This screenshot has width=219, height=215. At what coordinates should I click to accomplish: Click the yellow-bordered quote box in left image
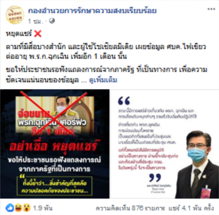pos(54,185)
